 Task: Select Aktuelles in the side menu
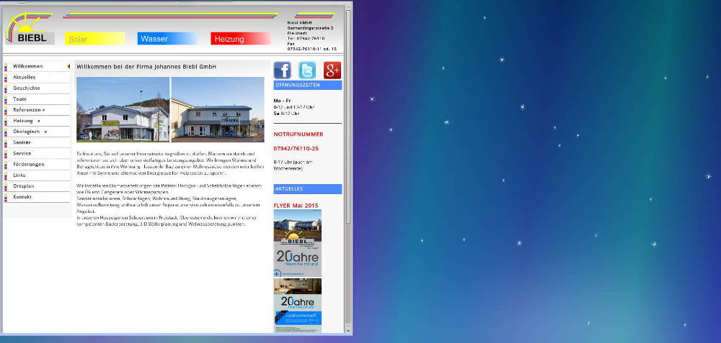tap(37, 78)
